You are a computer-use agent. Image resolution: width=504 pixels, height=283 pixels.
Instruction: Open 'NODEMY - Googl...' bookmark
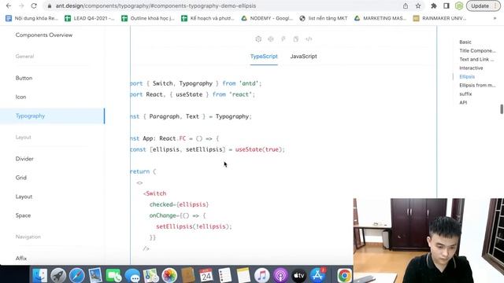(267, 18)
